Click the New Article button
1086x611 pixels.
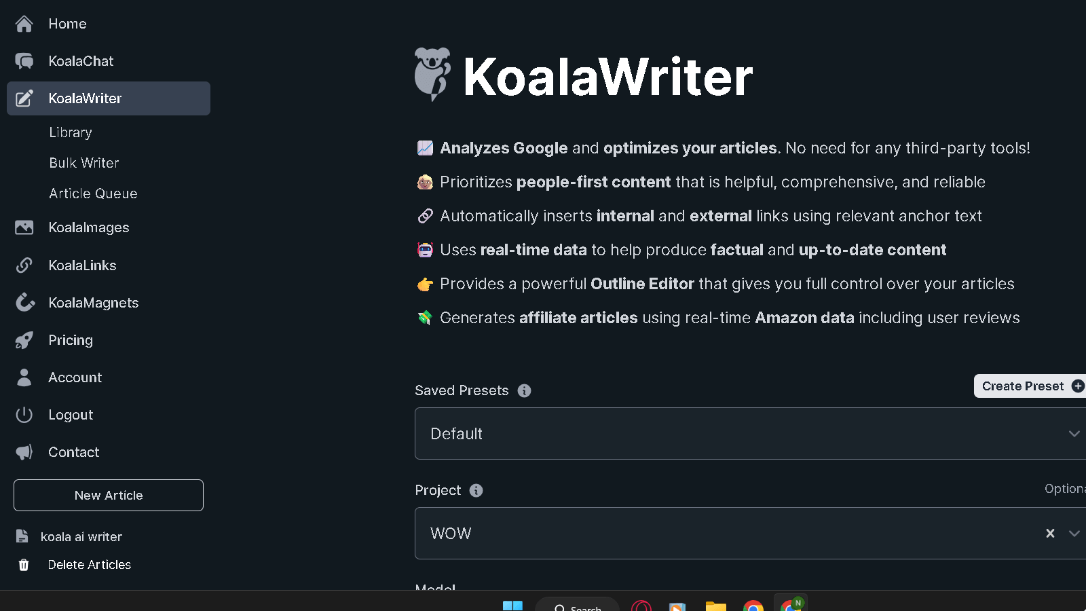(x=108, y=495)
